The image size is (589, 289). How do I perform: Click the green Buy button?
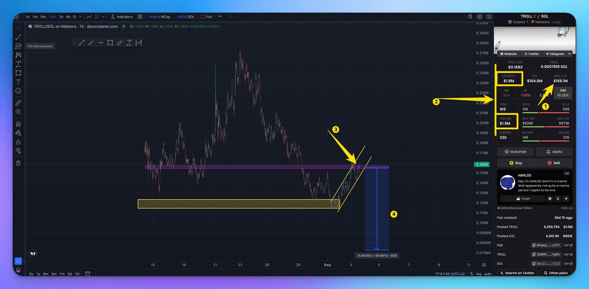click(x=515, y=163)
